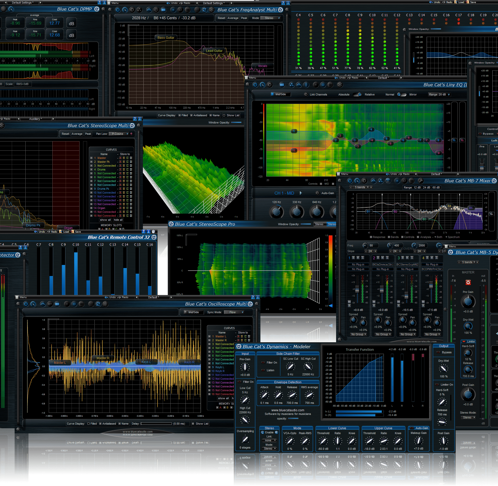This screenshot has height=486, width=498.
Task: Open 5 bands selector in MB-7 Mixer
Action: point(361,187)
